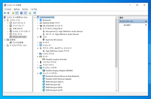Click the FaceTime HD Camera webcam icon
This screenshot has width=151, height=99.
[x=43, y=40]
